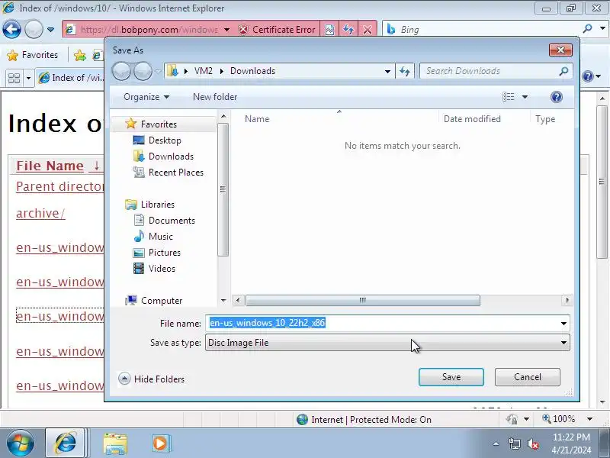Open the address bar URL dropdown arrow
The image size is (610, 458).
click(x=226, y=30)
